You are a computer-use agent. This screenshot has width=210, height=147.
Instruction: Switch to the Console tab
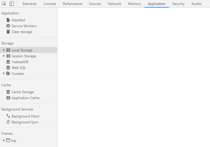coord(50,4)
